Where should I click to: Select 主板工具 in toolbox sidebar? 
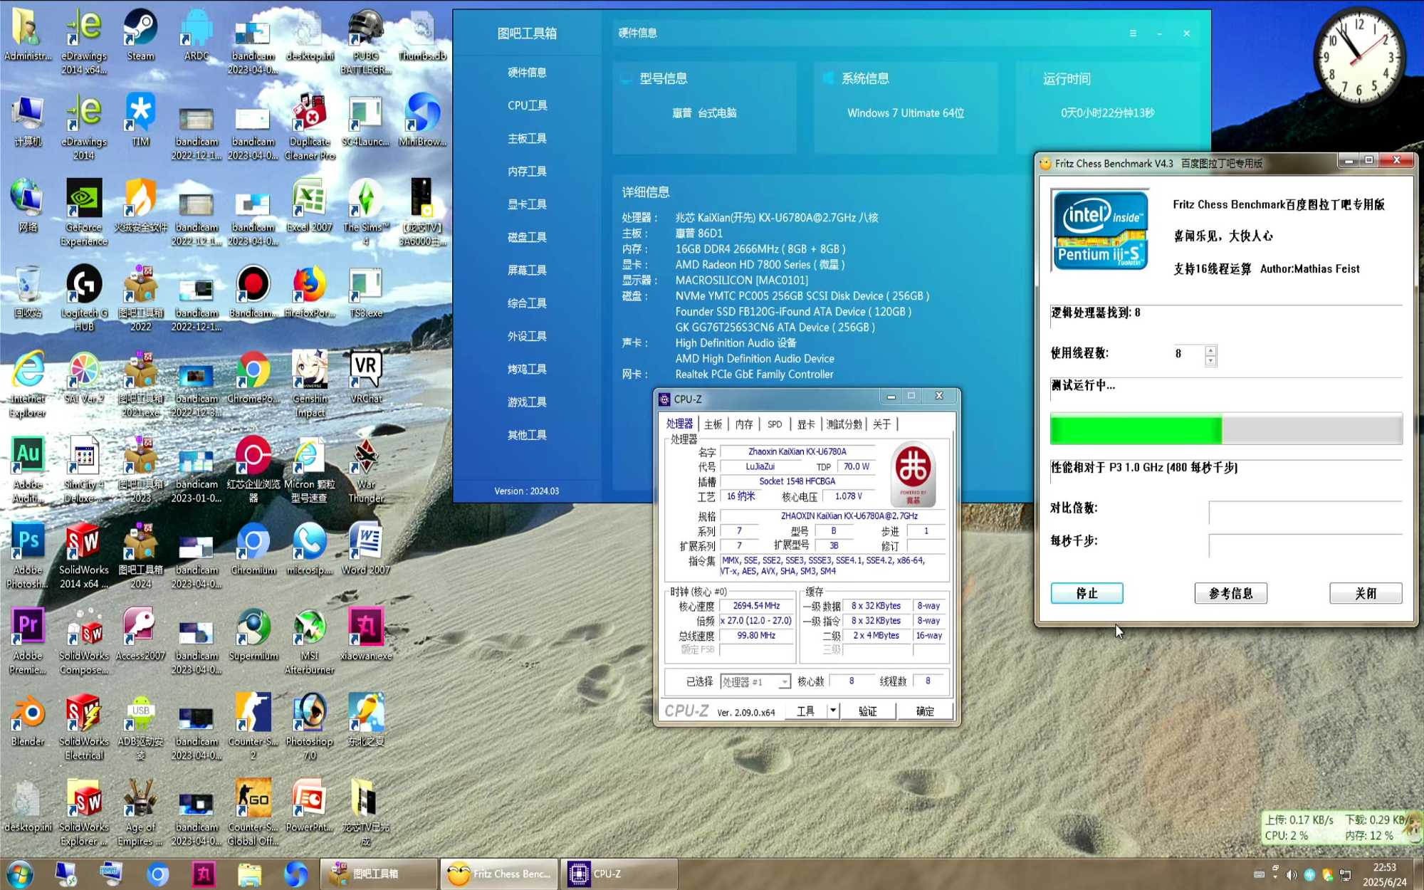[527, 138]
